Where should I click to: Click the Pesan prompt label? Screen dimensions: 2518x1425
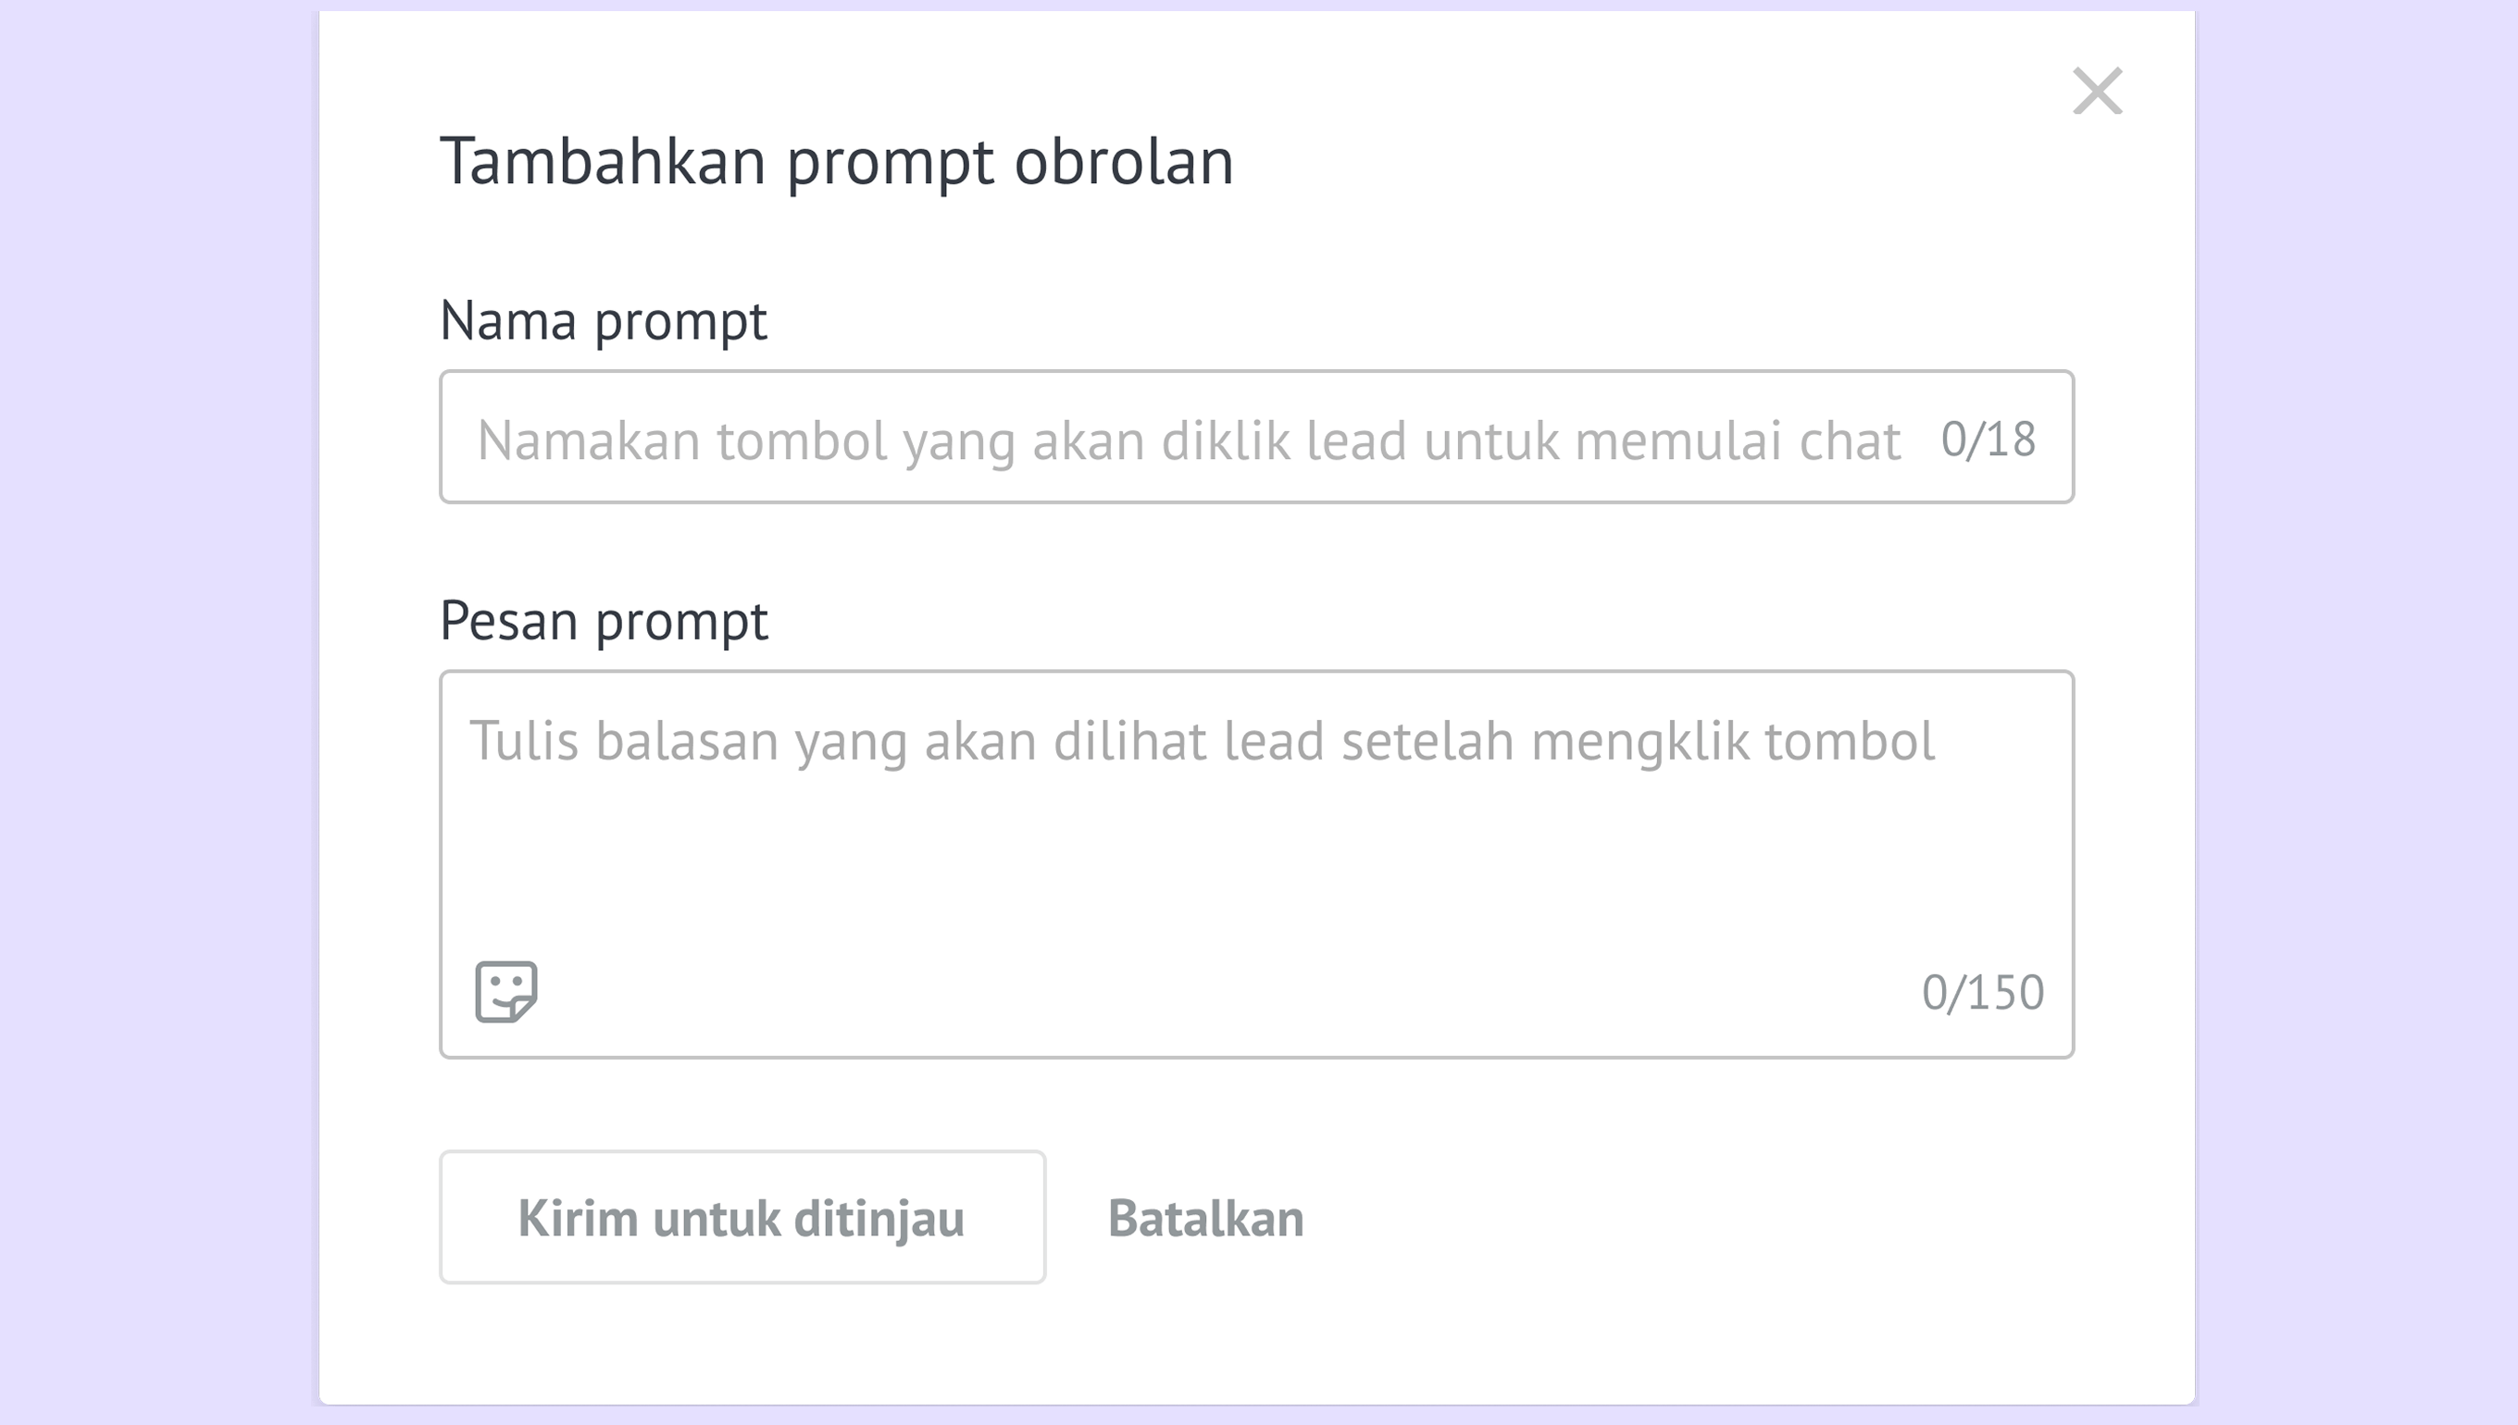tap(603, 621)
